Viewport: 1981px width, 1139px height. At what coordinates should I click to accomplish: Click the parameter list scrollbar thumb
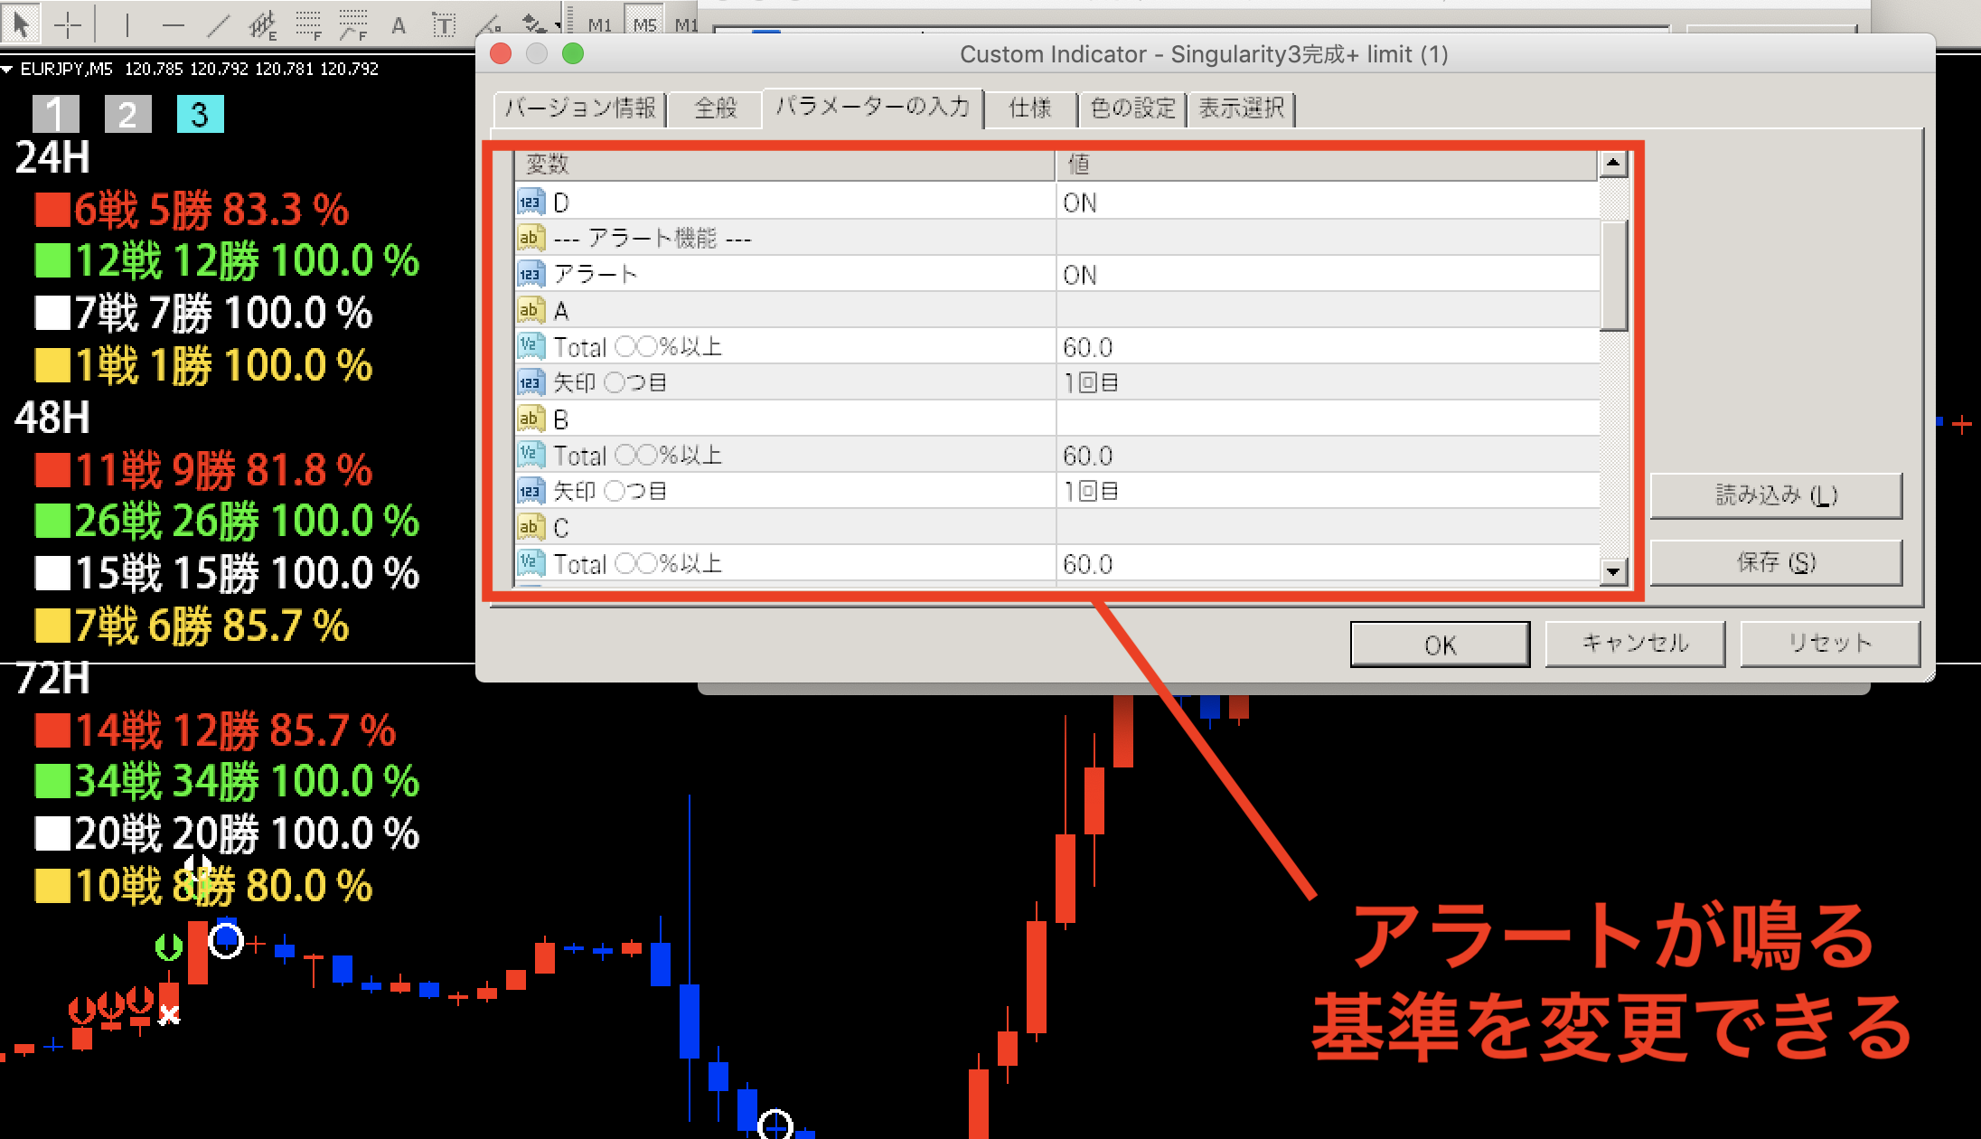(1613, 276)
